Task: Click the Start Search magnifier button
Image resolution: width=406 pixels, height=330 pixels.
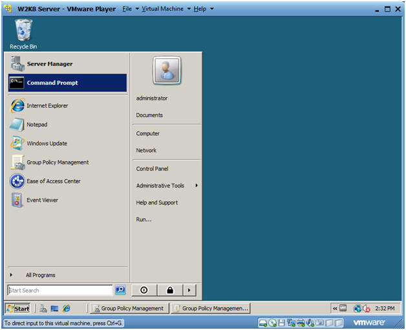Action: [120, 290]
